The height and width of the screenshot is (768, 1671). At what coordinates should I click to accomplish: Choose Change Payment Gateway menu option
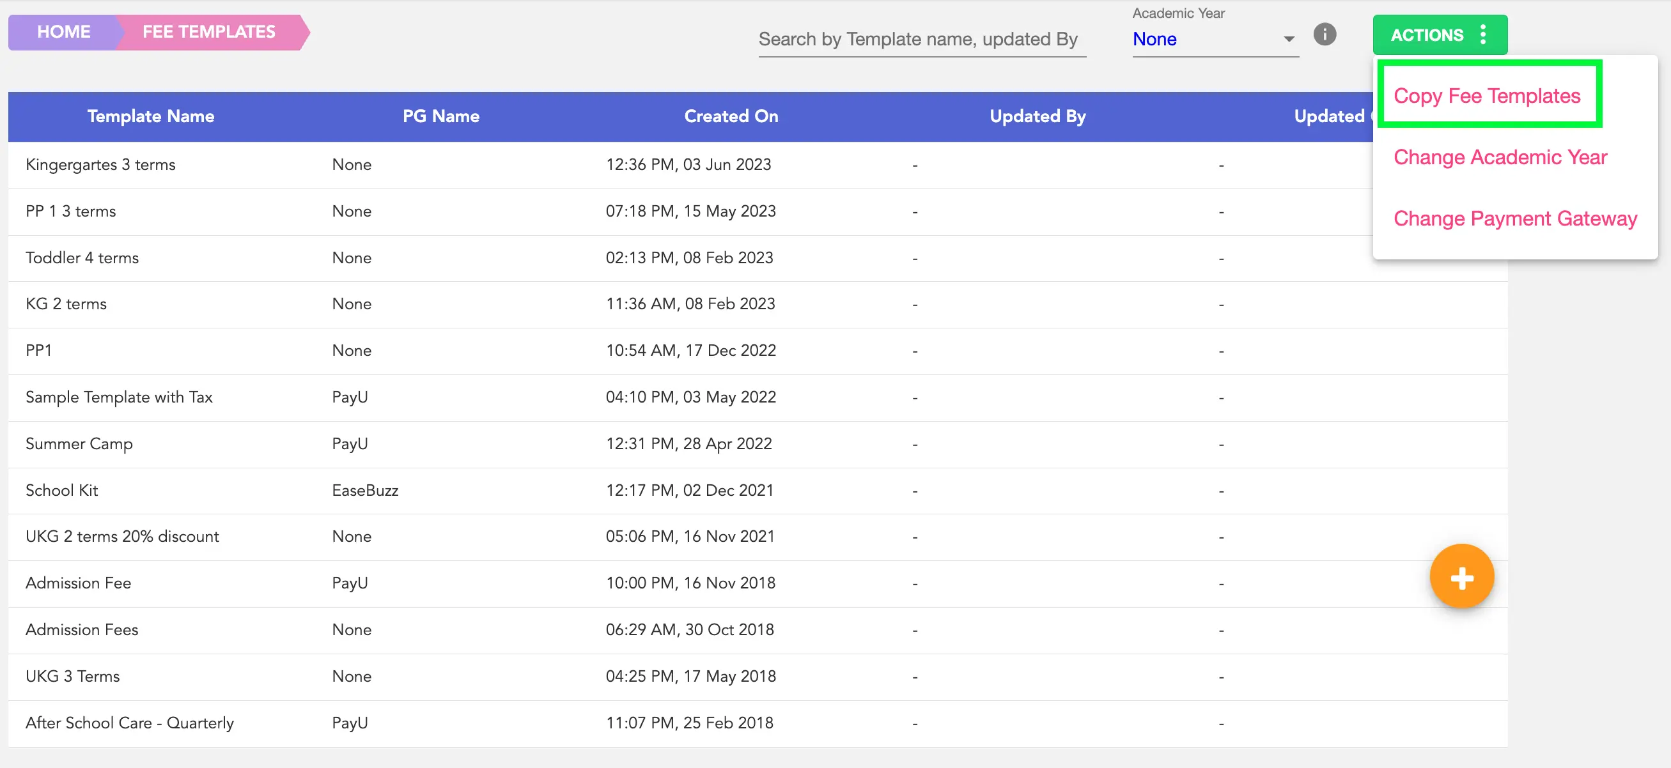click(x=1515, y=219)
